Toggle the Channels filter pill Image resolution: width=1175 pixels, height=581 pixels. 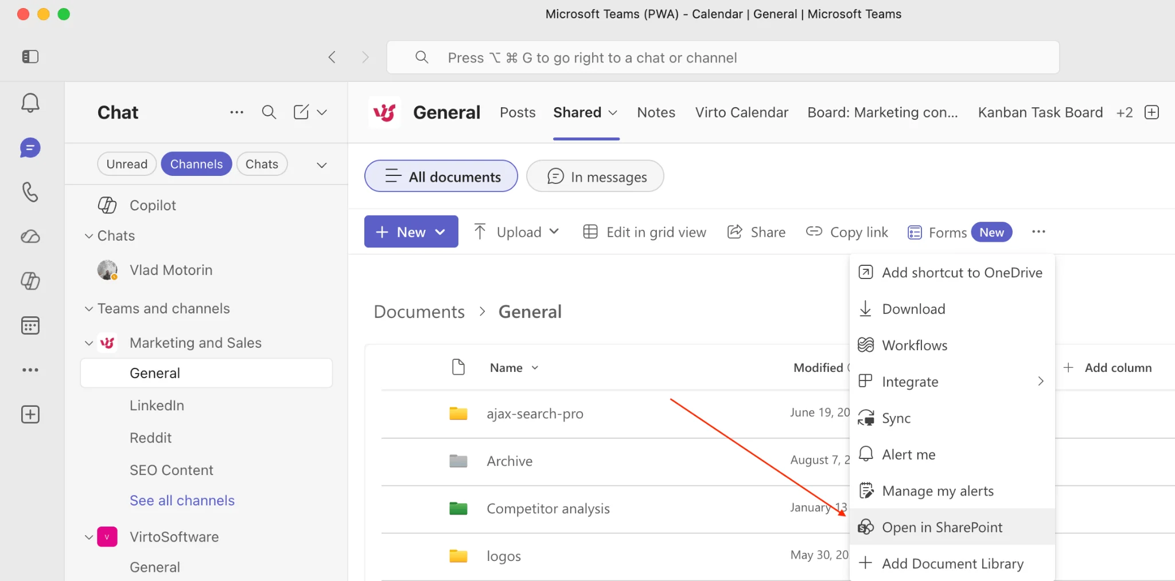196,164
